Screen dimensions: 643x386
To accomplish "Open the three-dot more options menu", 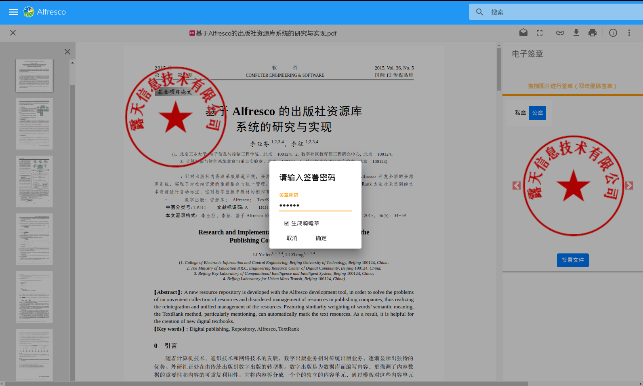I will pyautogui.click(x=629, y=33).
